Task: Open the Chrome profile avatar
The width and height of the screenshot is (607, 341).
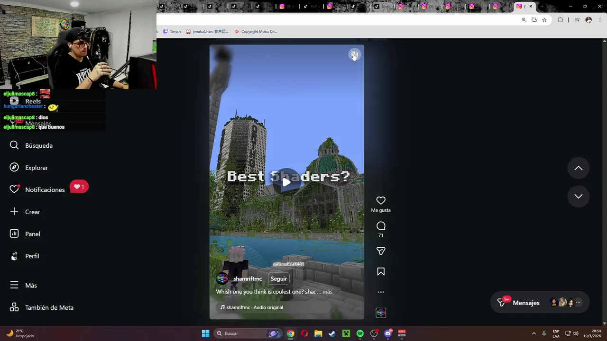Action: pos(589,20)
